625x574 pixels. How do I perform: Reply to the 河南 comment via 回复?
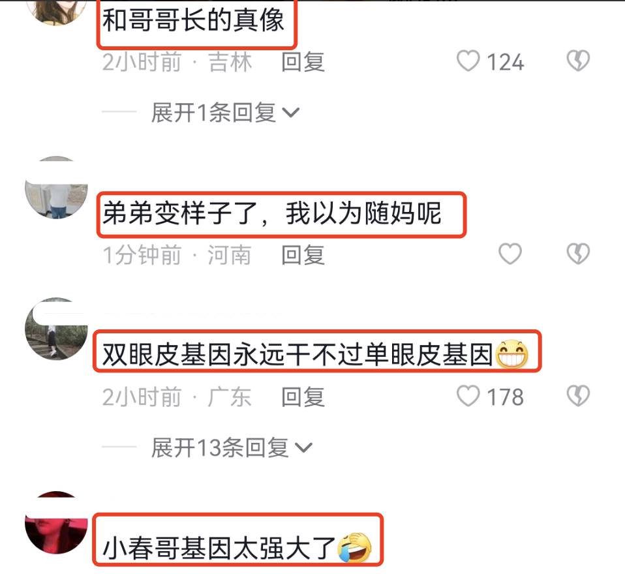tap(303, 254)
